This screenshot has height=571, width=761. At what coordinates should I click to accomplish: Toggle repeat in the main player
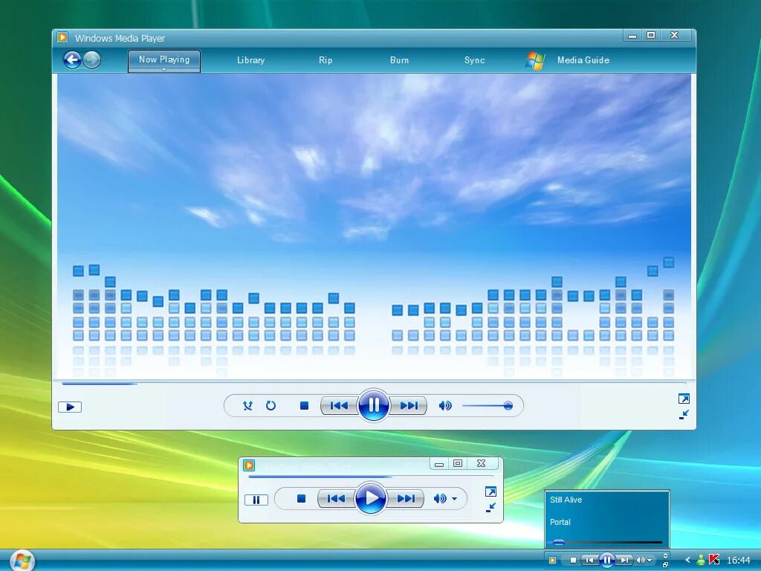[x=271, y=405]
